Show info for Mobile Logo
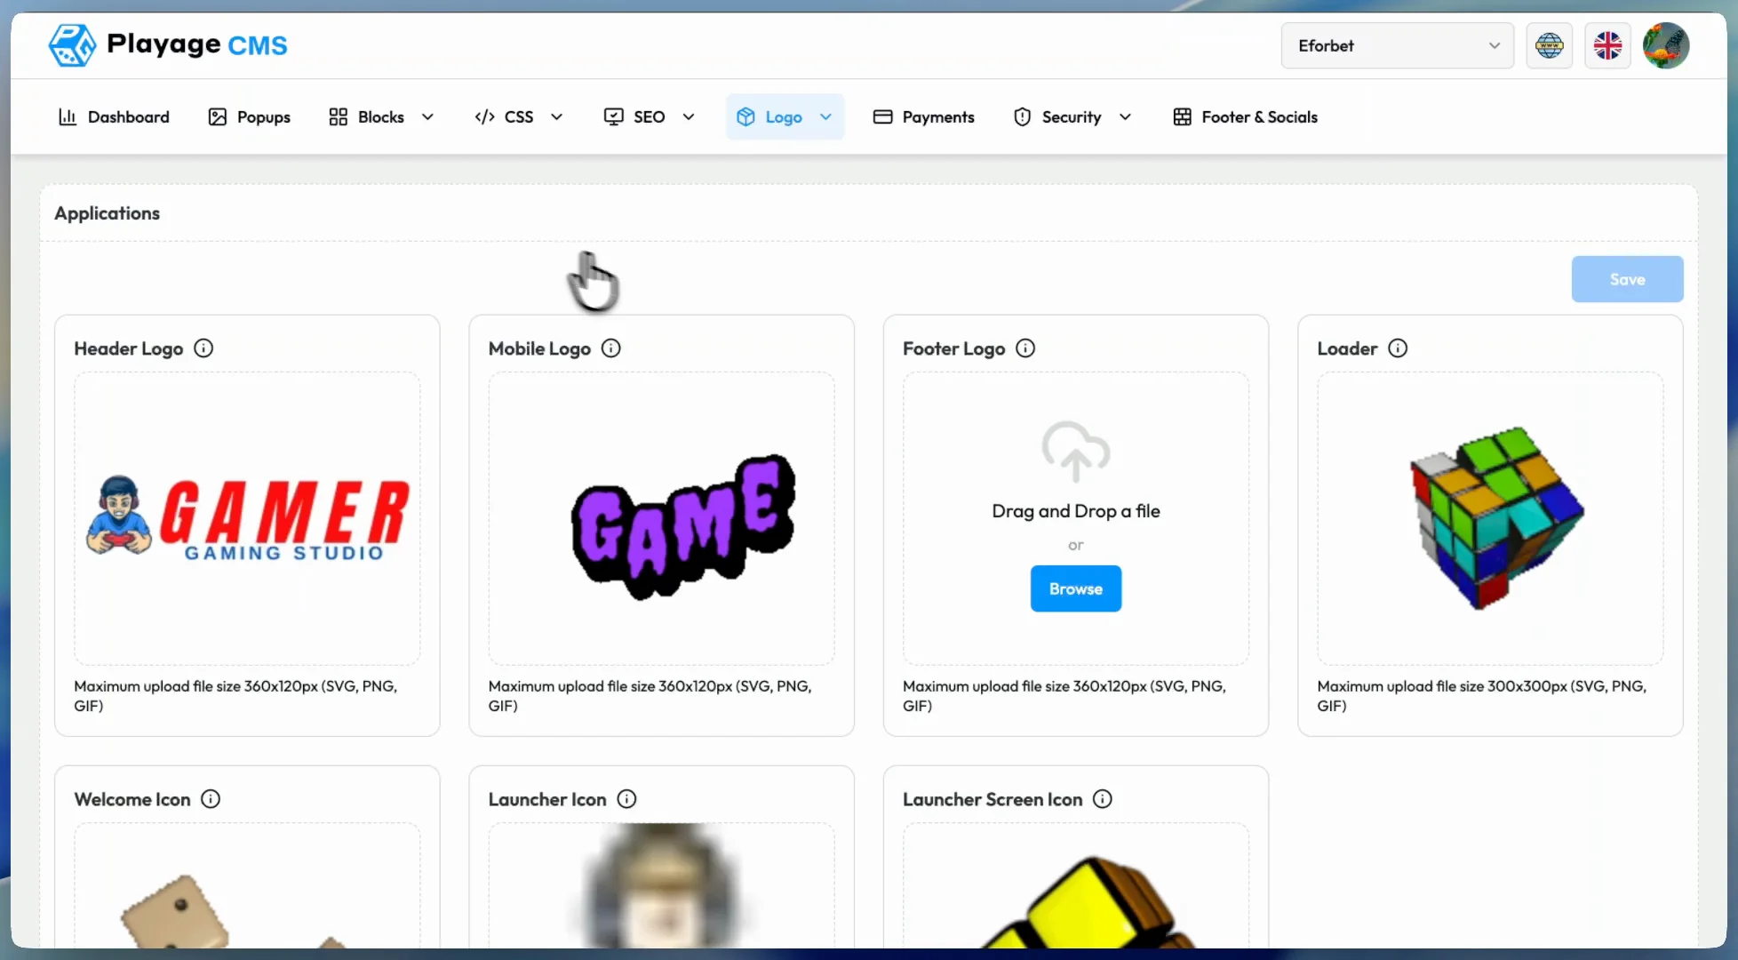 pyautogui.click(x=611, y=348)
